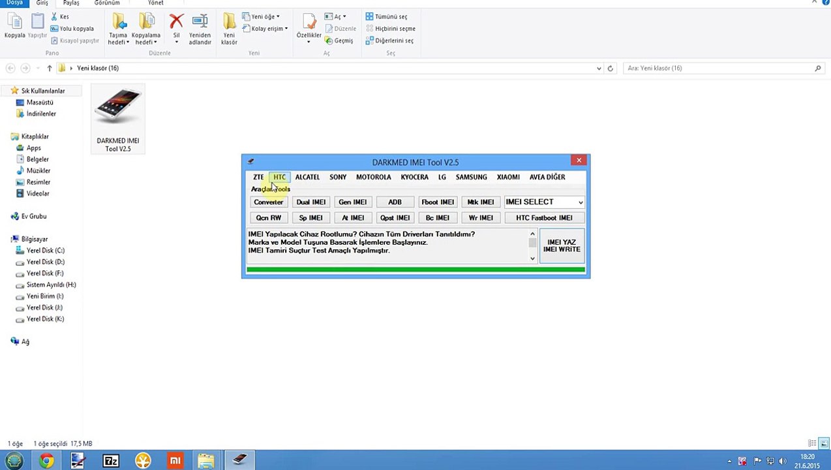Click the Yapıştır paste icon
Image resolution: width=831 pixels, height=470 pixels.
(37, 26)
